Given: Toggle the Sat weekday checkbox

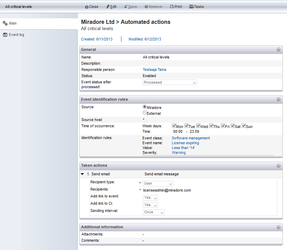Looking at the screenshot, I should (232, 126).
